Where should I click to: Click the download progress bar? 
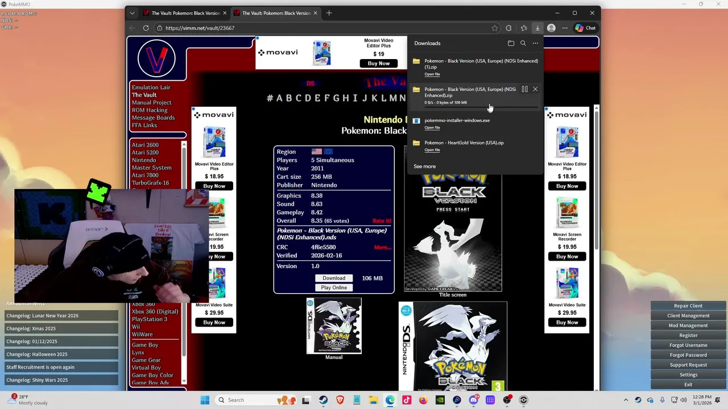click(x=481, y=107)
